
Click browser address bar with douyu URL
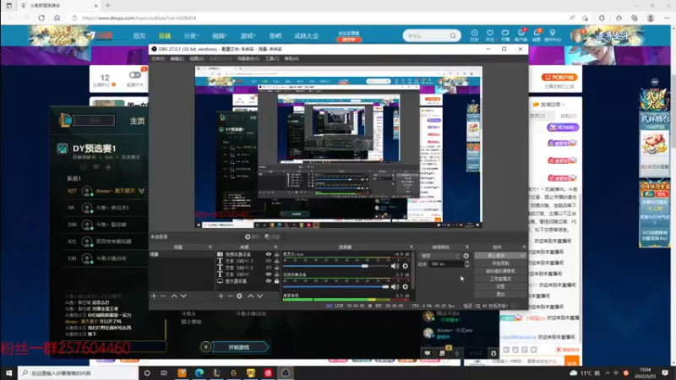click(319, 18)
